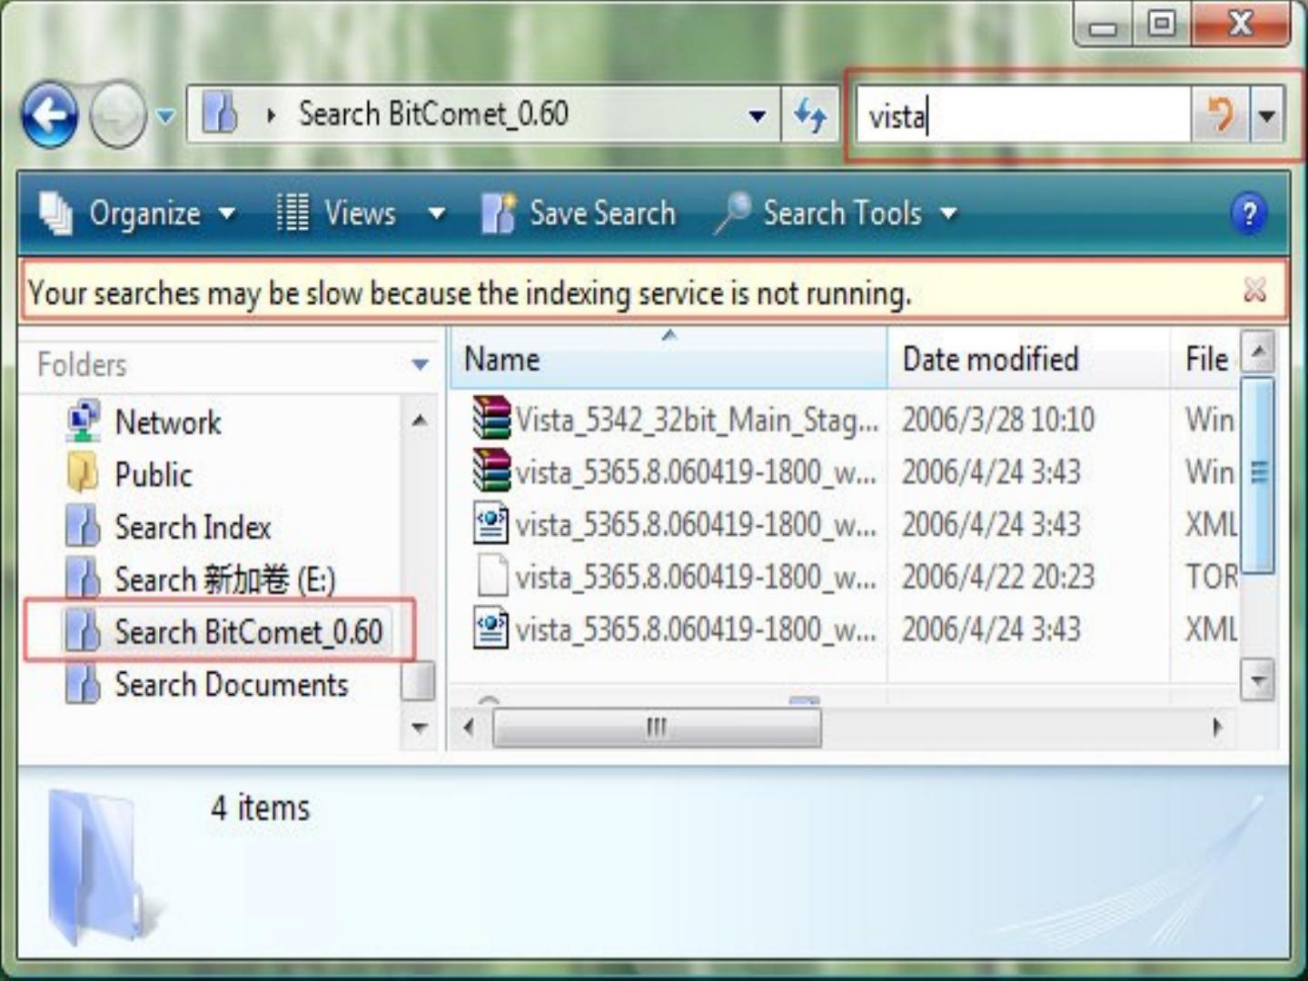This screenshot has height=981, width=1308.
Task: Sort by the Date modified column header
Action: pyautogui.click(x=1028, y=359)
